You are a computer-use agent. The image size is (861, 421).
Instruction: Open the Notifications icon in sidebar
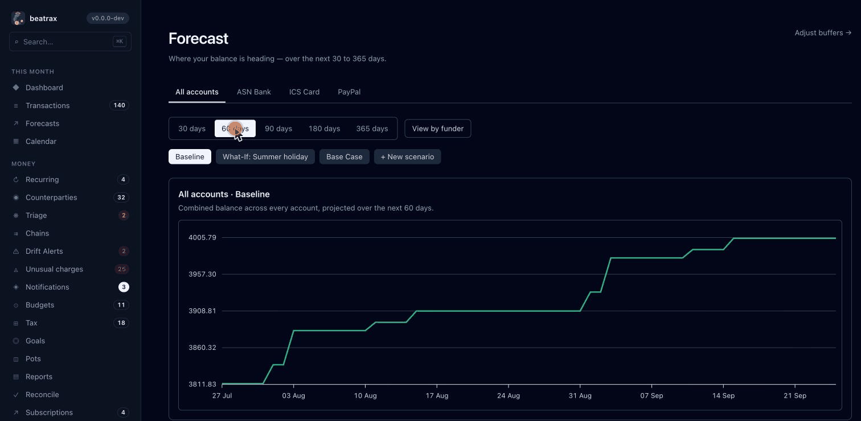tap(16, 287)
